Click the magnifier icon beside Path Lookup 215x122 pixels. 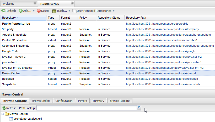point(139,108)
